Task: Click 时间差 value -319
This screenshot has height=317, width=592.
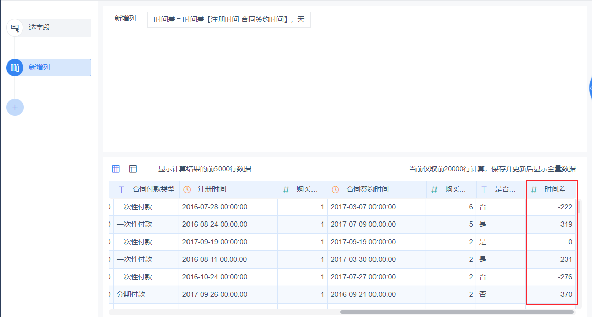Action: pos(565,224)
